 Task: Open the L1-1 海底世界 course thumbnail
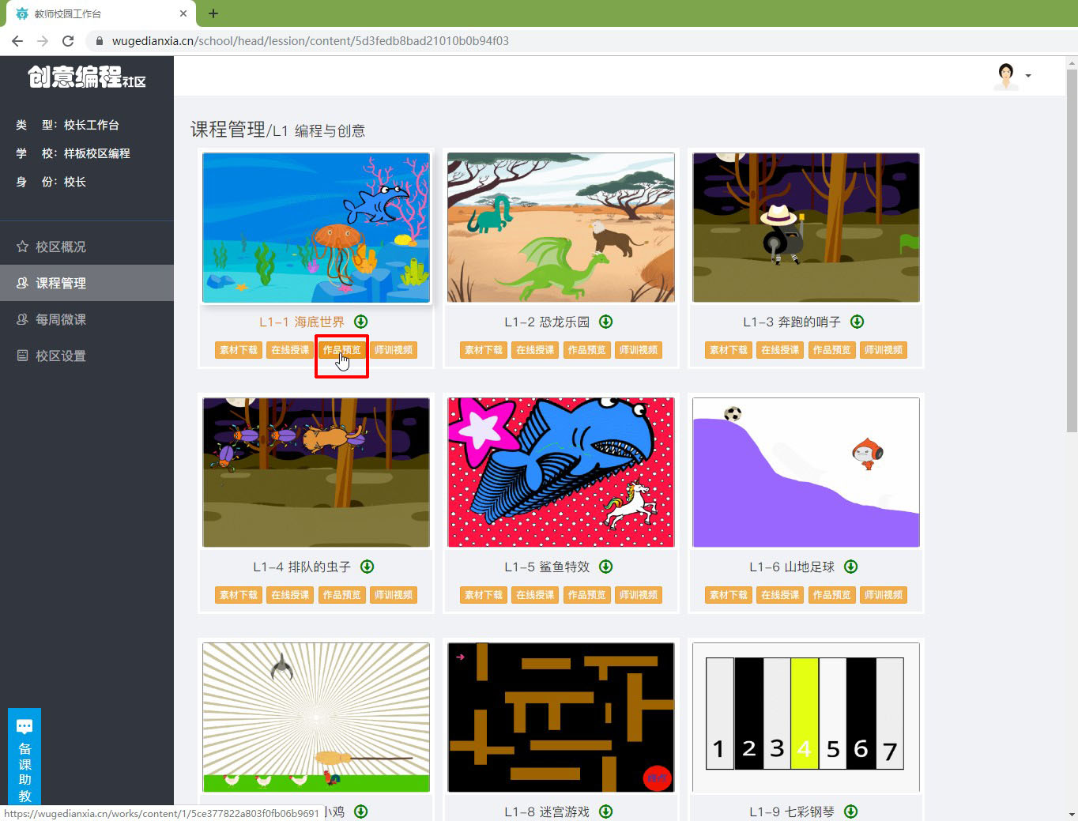coord(316,228)
